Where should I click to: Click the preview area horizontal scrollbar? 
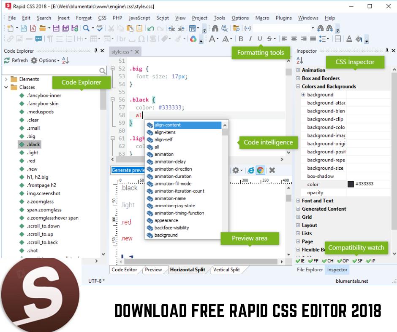(x=201, y=262)
